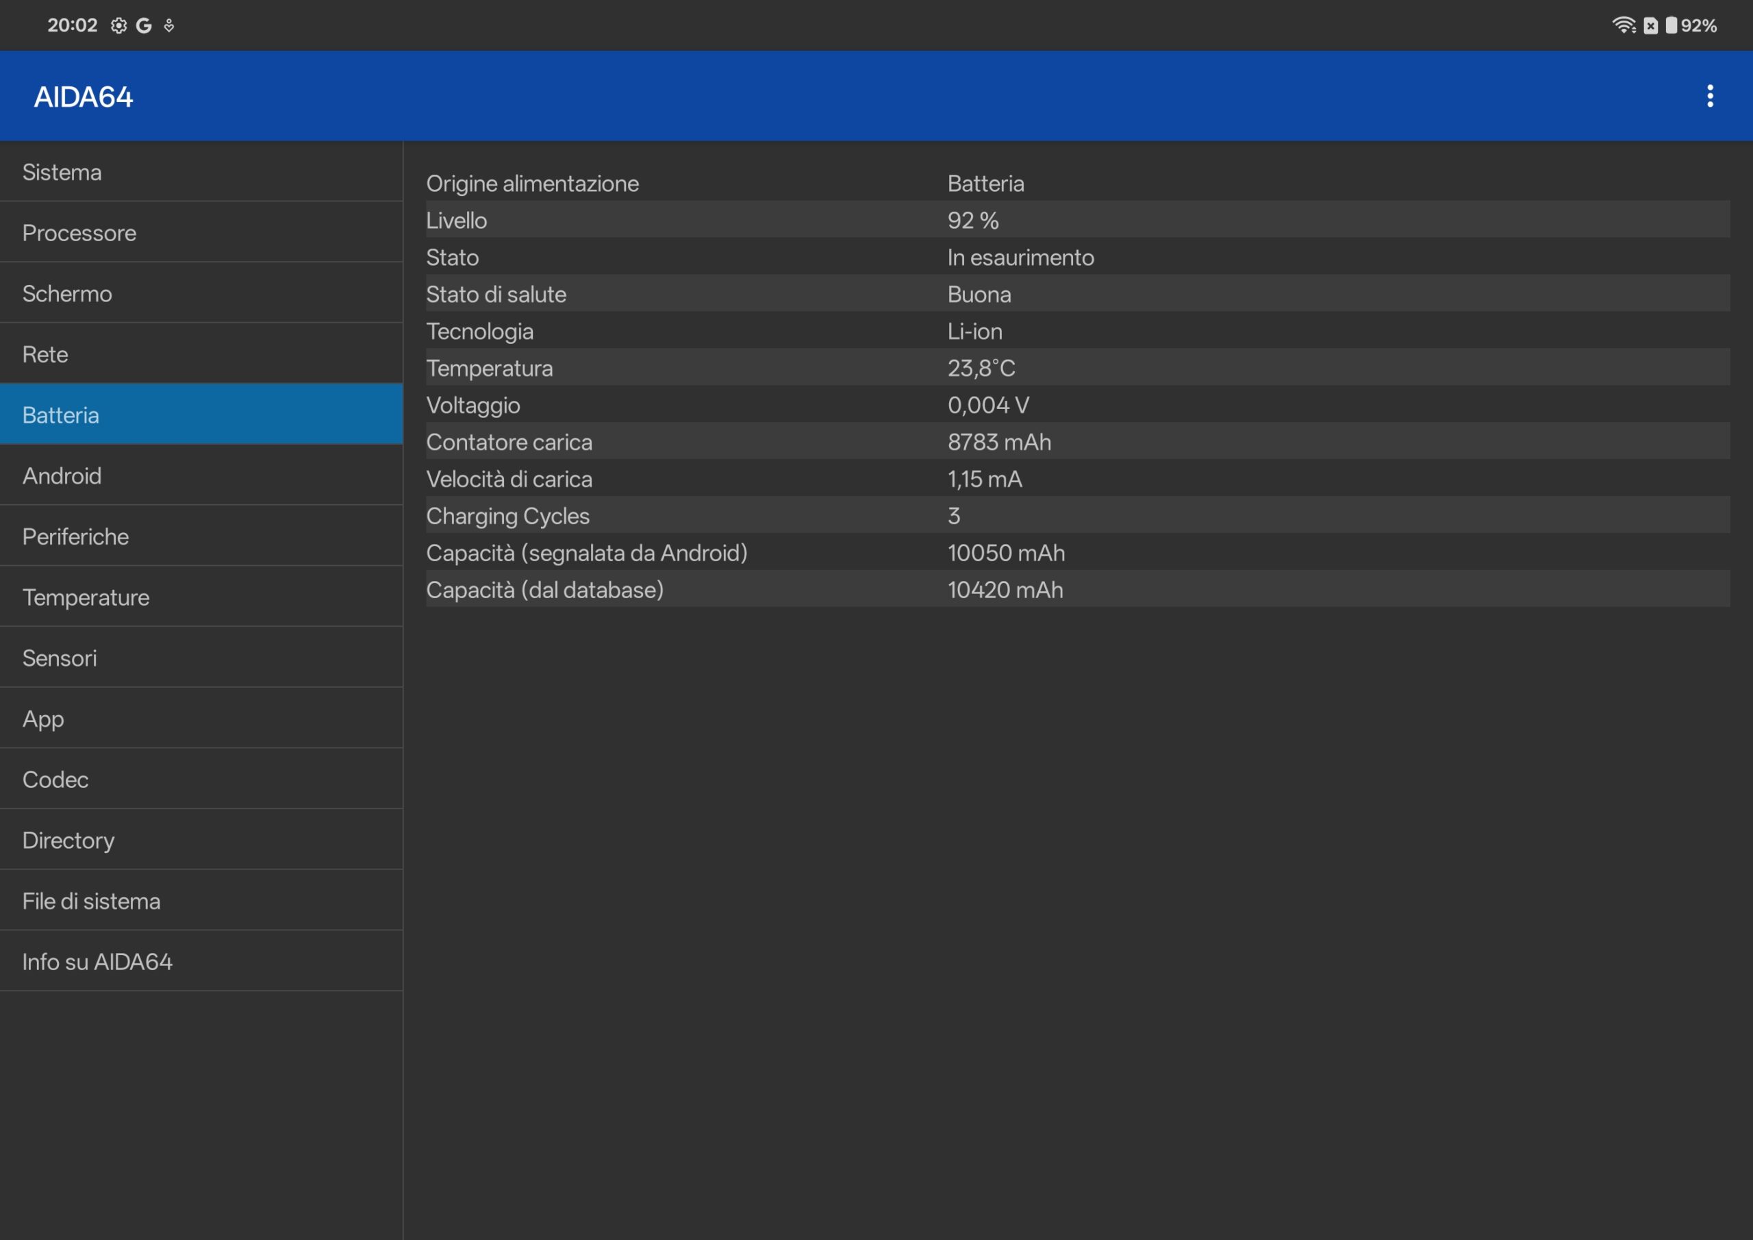Tap the Google G notification icon
1753x1240 pixels.
coord(144,25)
